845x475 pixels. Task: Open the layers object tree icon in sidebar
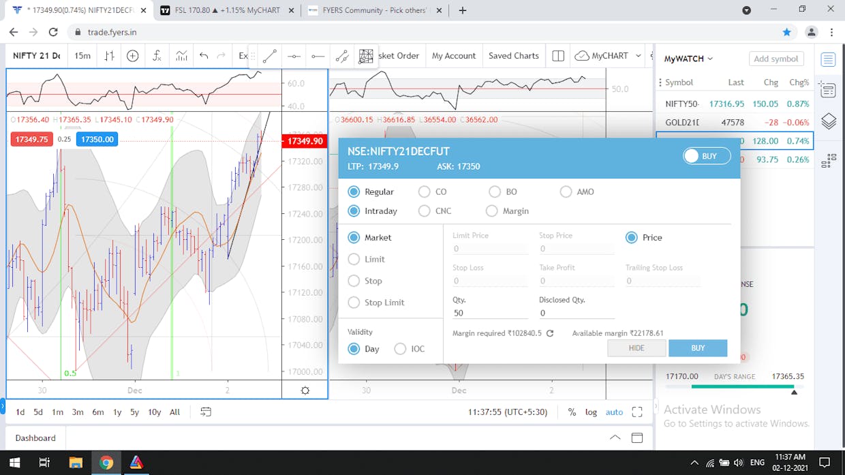(828, 122)
